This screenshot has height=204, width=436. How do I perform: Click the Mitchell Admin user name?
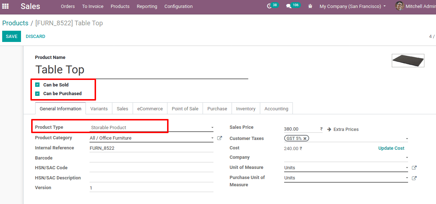coord(420,6)
